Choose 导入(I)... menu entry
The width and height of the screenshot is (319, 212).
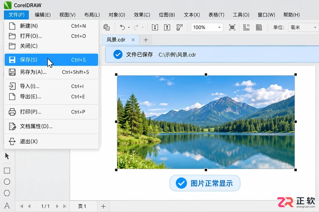(51, 86)
